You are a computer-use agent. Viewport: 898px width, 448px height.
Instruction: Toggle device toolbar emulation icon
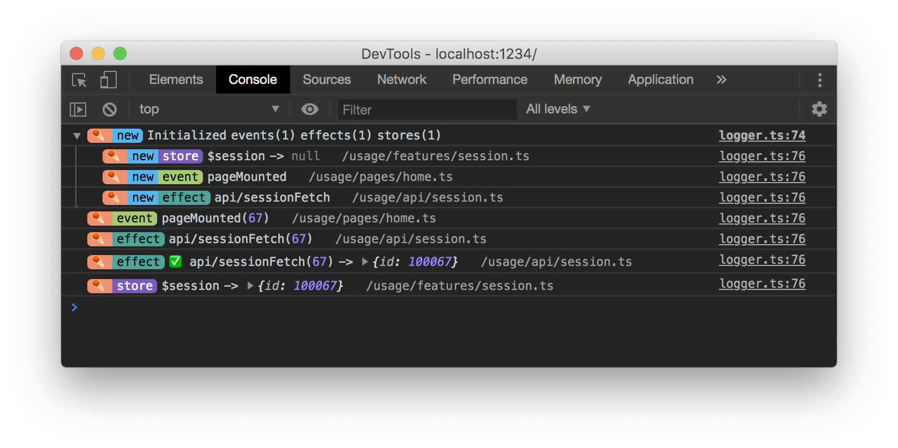(108, 80)
